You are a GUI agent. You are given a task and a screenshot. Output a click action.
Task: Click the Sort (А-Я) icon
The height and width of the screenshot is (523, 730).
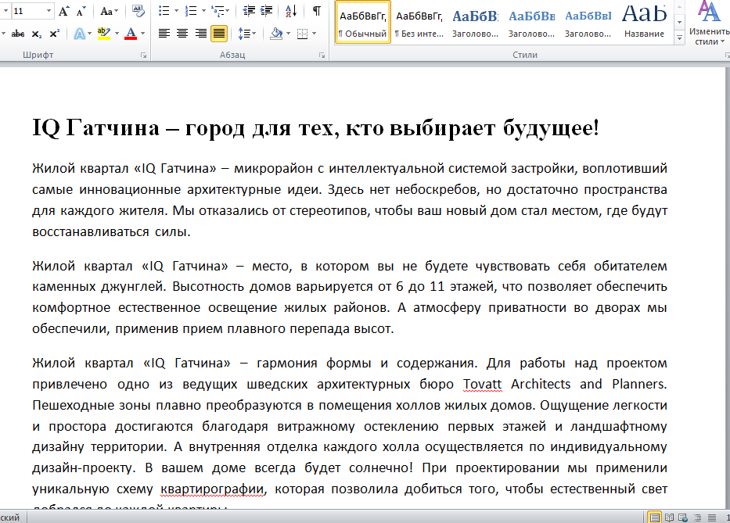(290, 11)
